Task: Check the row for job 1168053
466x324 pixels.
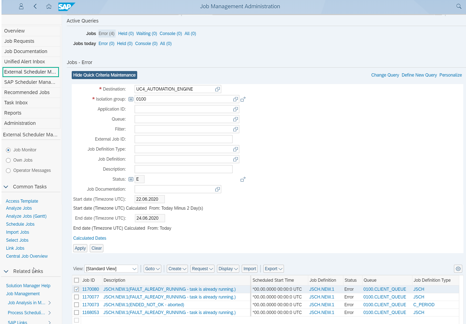Action: tap(76, 312)
